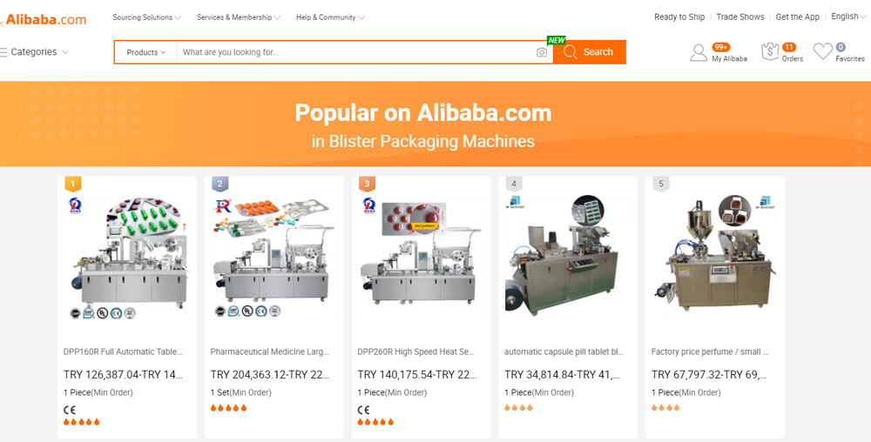Click rank 1 badge on first product
The image size is (871, 442).
pyautogui.click(x=73, y=184)
